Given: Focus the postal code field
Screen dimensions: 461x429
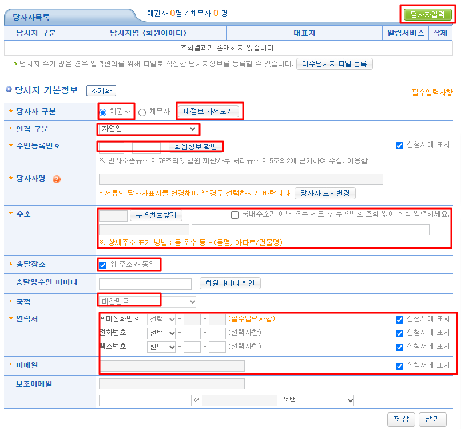Looking at the screenshot, I should [x=113, y=215].
